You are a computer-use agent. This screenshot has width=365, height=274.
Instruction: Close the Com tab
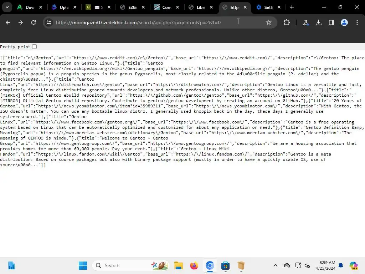click(x=178, y=7)
